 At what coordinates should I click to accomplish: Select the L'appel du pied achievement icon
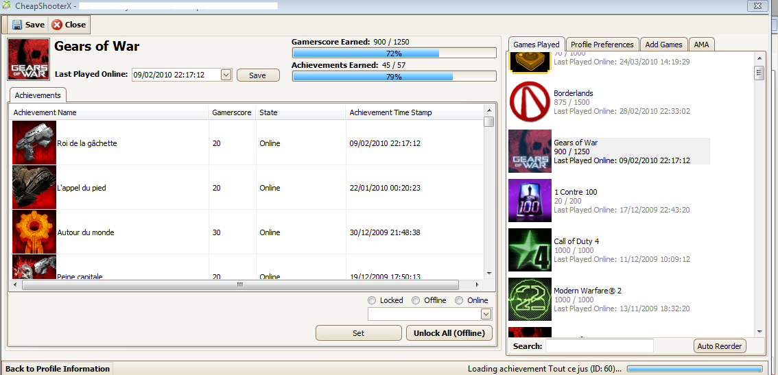click(34, 188)
